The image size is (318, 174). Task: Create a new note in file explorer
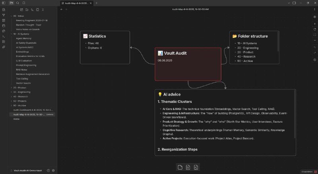tap(21, 10)
